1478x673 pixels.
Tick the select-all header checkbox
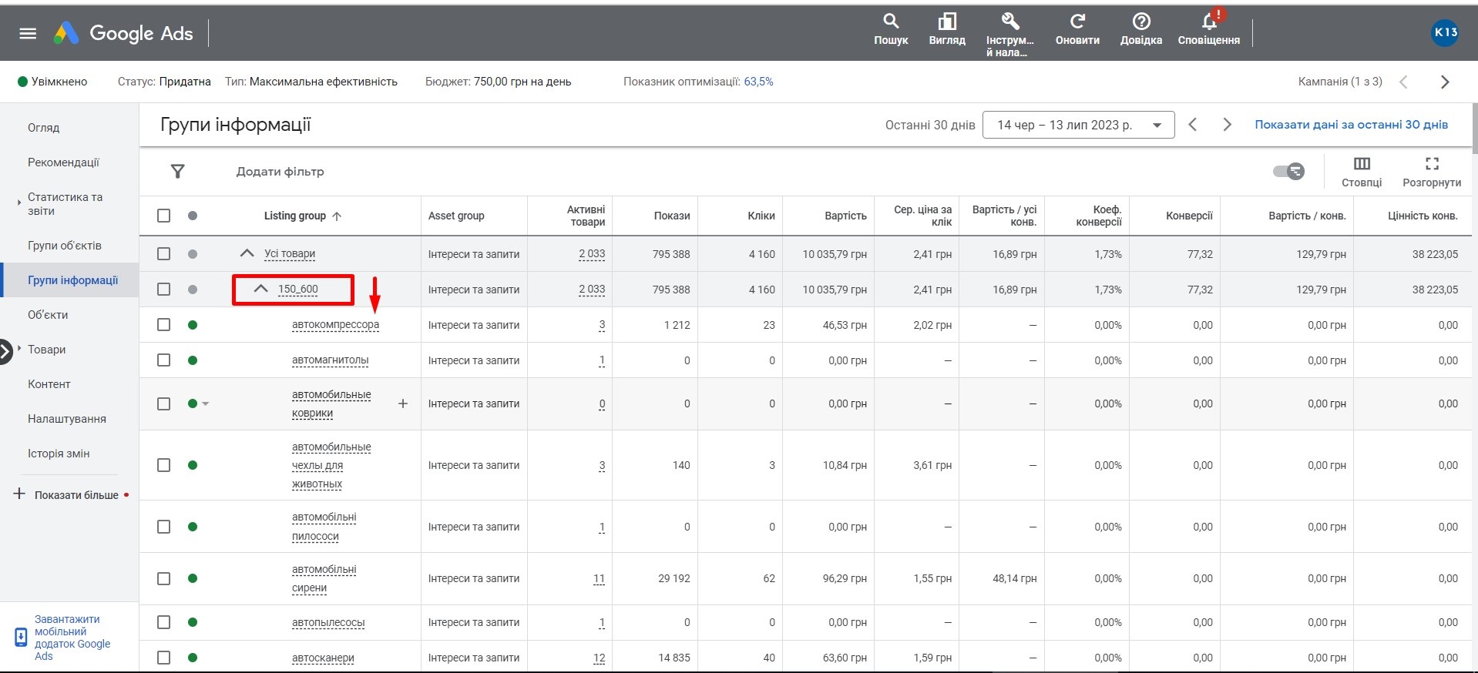(x=163, y=216)
